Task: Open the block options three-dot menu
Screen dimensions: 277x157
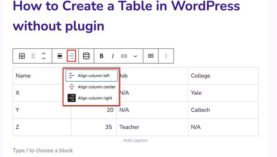Action: coord(166,56)
